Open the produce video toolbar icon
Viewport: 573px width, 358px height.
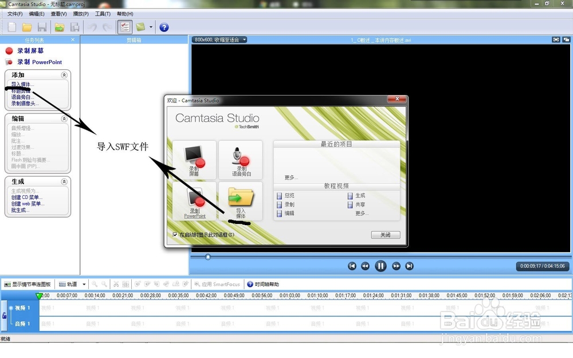click(140, 27)
